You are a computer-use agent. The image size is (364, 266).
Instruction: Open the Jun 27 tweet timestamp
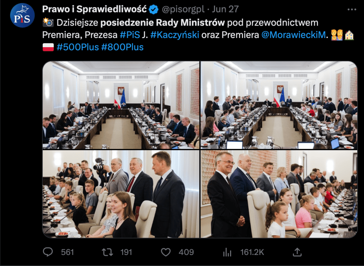(x=225, y=9)
